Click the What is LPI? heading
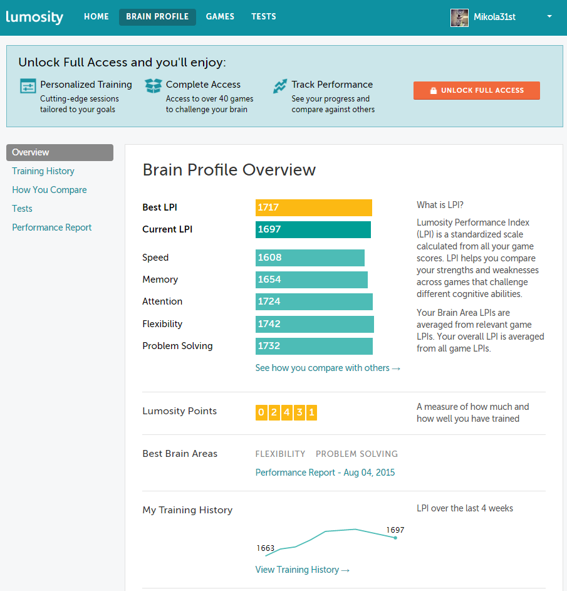 440,205
